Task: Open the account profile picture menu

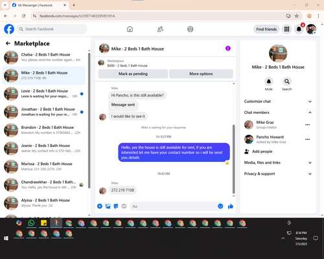Action: click(311, 29)
